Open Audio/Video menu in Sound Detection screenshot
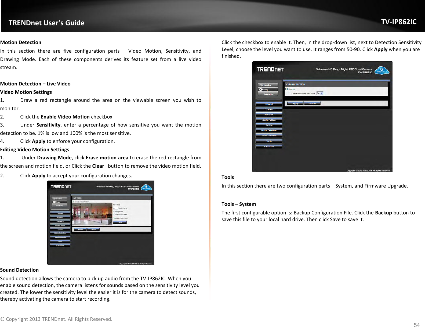This screenshot has width=425, height=327. coord(269,120)
